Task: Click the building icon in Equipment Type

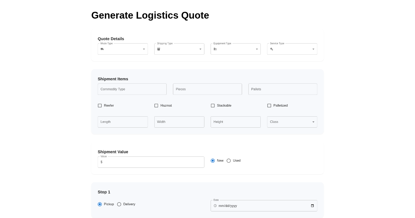Action: click(x=215, y=49)
